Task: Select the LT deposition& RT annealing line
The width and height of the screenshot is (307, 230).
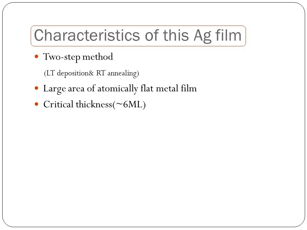Action: [91, 73]
